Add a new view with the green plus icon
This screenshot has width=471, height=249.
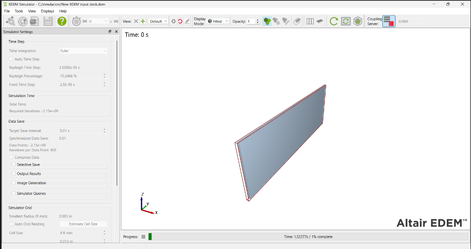(x=143, y=22)
